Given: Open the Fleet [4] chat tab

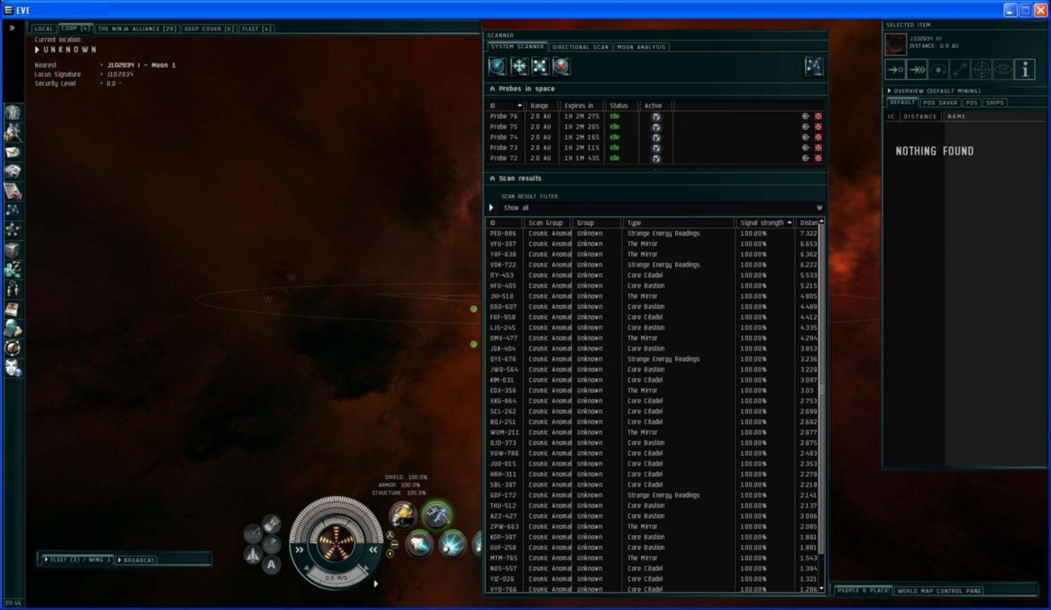Looking at the screenshot, I should tap(257, 29).
